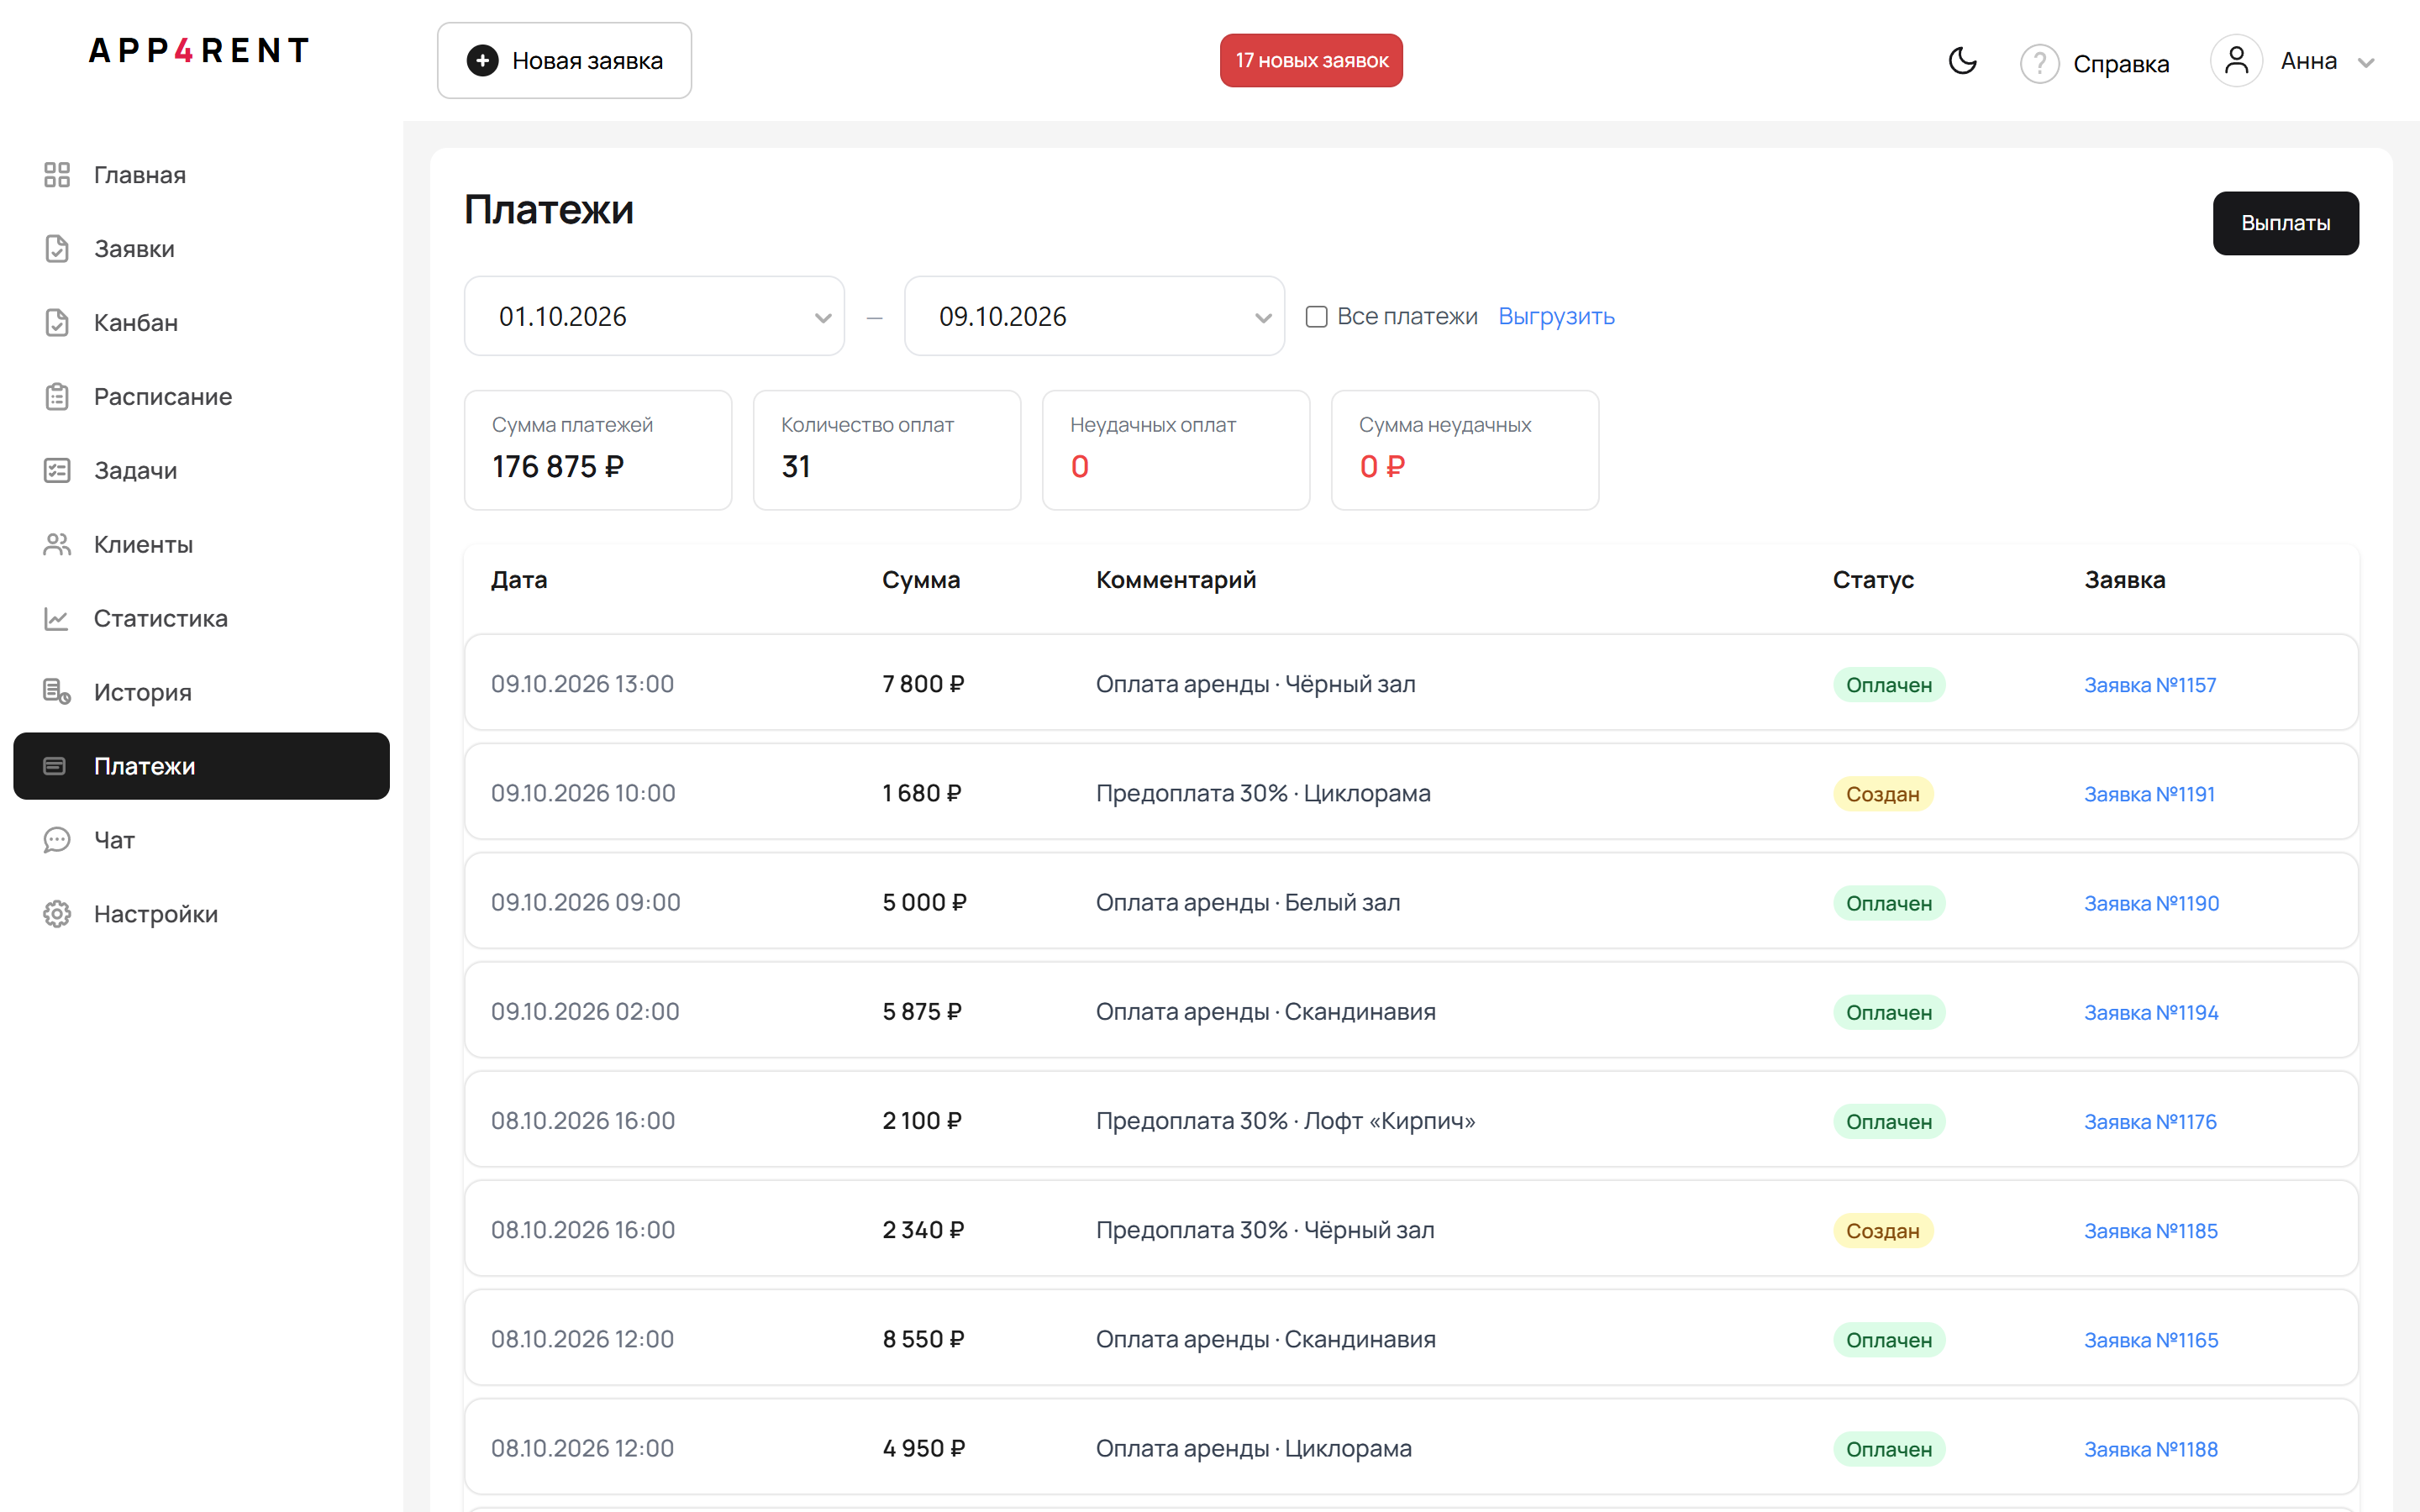The height and width of the screenshot is (1512, 2420).
Task: Open link Заявка №1191
Action: tap(2149, 794)
